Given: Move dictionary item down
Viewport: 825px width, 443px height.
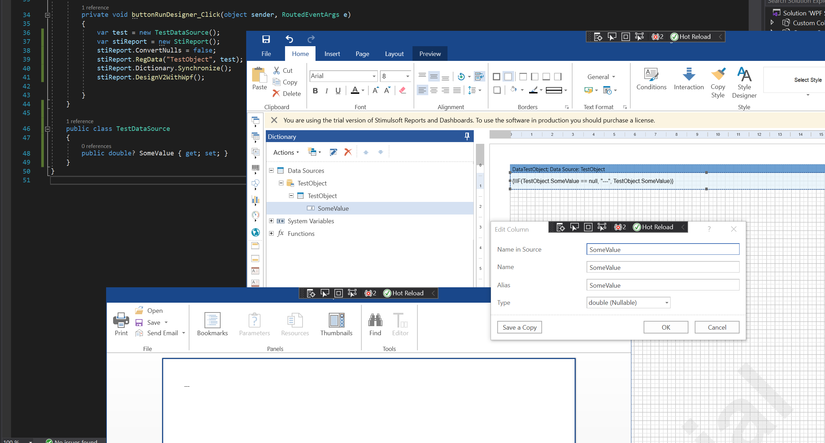Looking at the screenshot, I should tap(381, 152).
